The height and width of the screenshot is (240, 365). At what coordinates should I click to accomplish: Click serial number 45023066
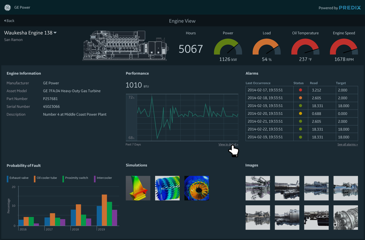pyautogui.click(x=51, y=106)
